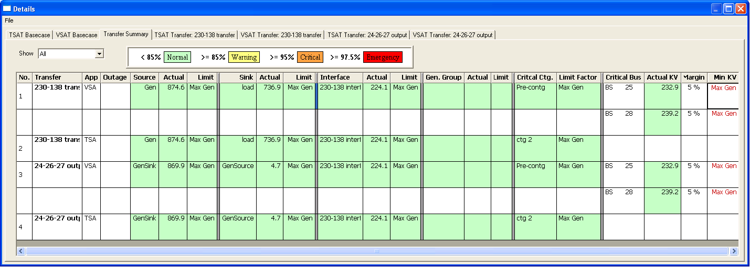Maximize the Details window
The height and width of the screenshot is (267, 750).
point(728,9)
